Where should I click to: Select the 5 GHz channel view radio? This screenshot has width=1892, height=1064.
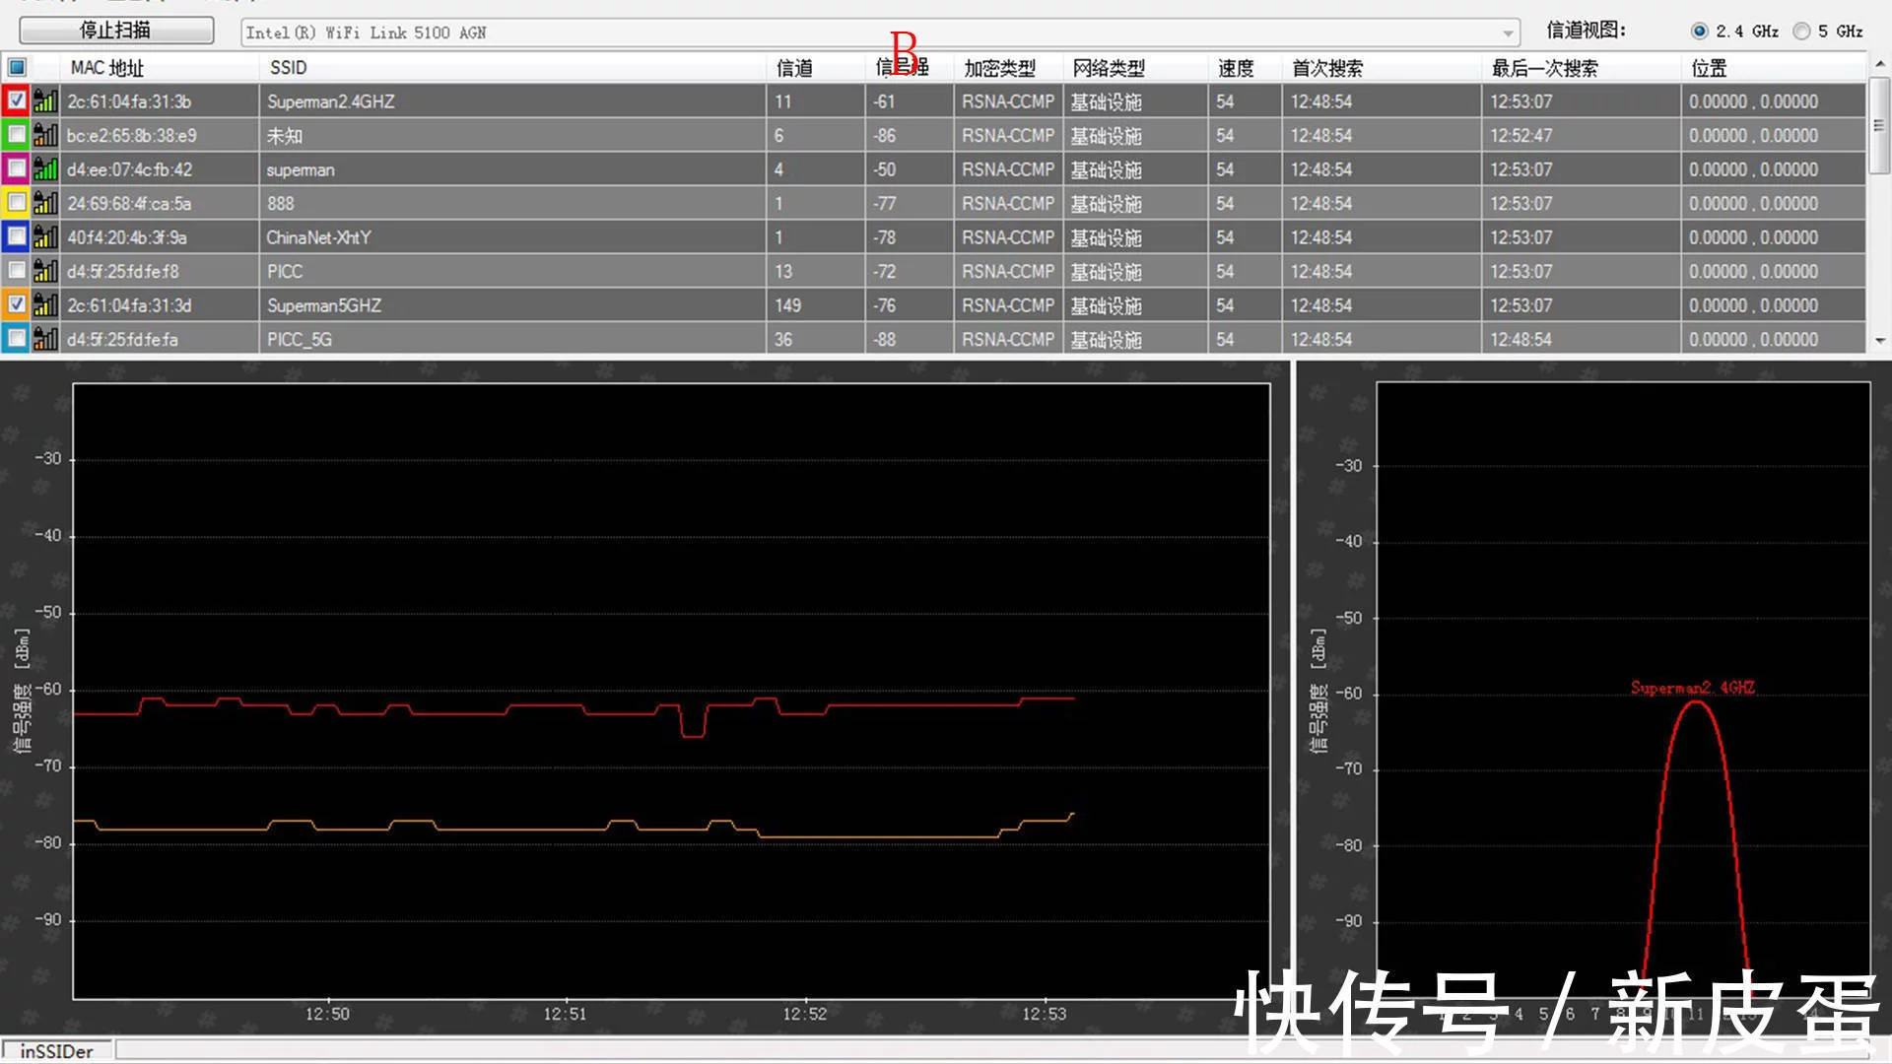(x=1801, y=32)
